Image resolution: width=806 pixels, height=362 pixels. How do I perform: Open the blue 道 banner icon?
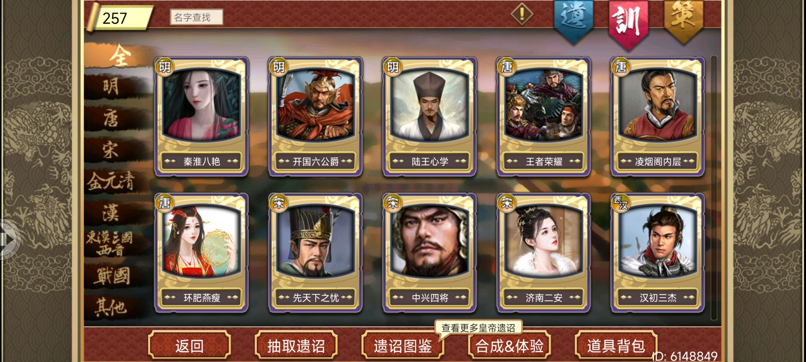573,21
